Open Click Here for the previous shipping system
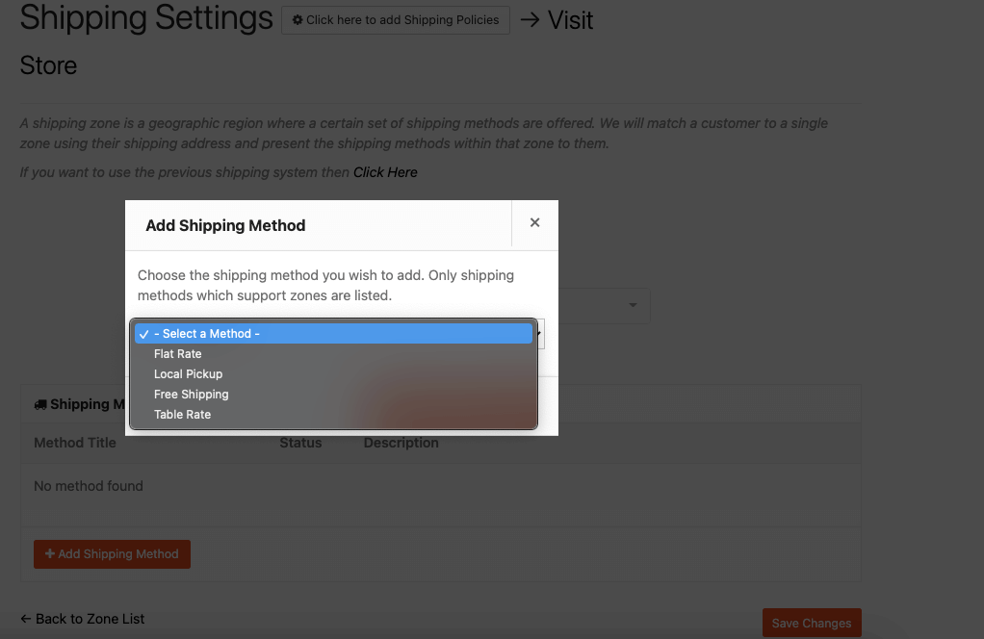984x639 pixels. (385, 171)
